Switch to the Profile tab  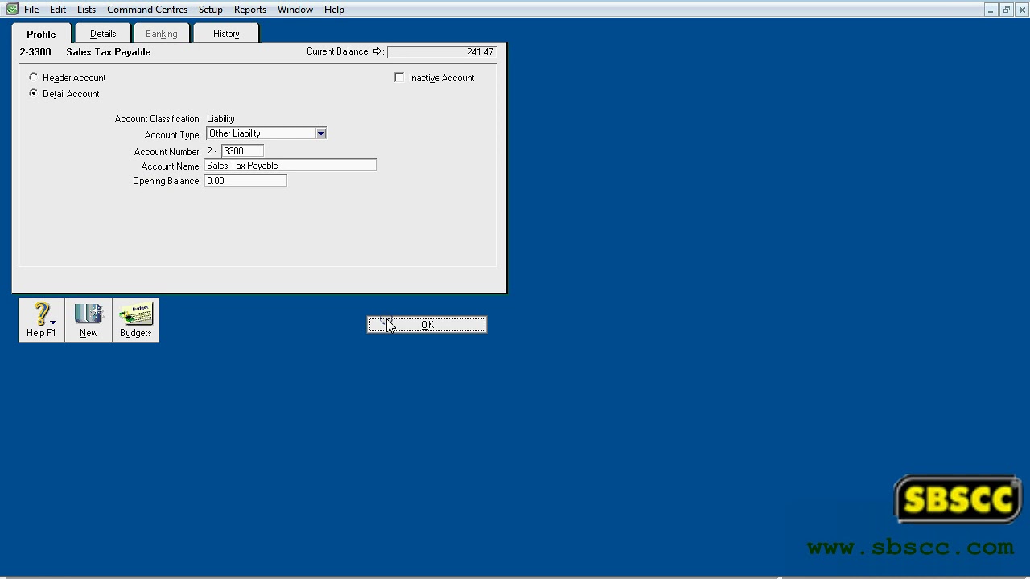tap(41, 34)
